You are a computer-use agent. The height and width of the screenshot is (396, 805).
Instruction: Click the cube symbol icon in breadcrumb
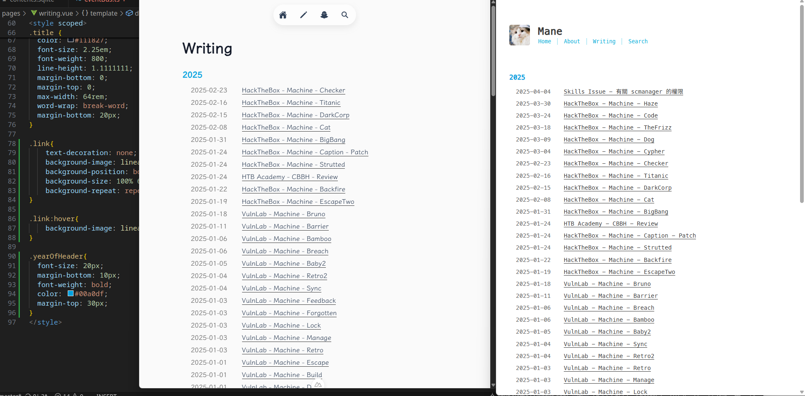pyautogui.click(x=129, y=13)
